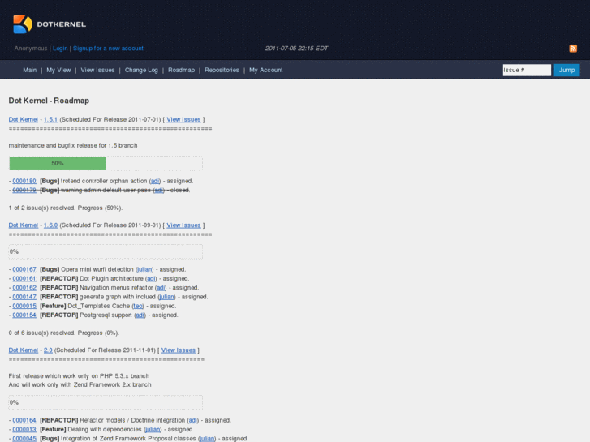The width and height of the screenshot is (590, 442).
Task: Click the 2011-07-05 22:15 EDT timestamp
Action: pyautogui.click(x=296, y=49)
